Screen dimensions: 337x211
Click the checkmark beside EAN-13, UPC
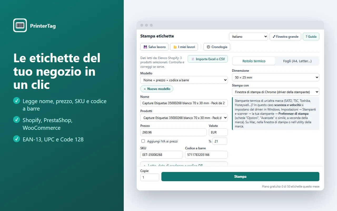pos(17,138)
